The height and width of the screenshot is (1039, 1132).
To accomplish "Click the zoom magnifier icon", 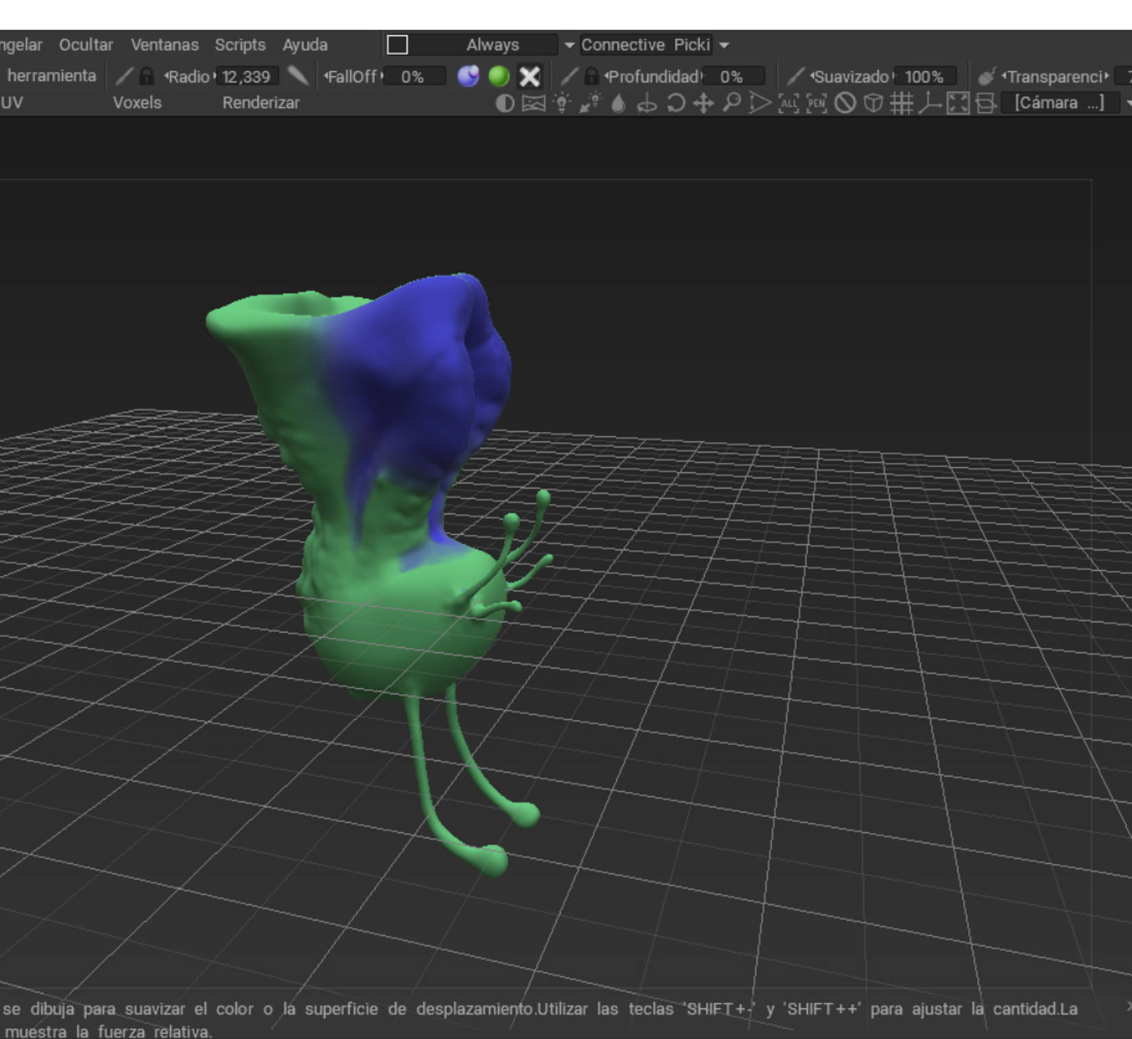I will tap(732, 103).
